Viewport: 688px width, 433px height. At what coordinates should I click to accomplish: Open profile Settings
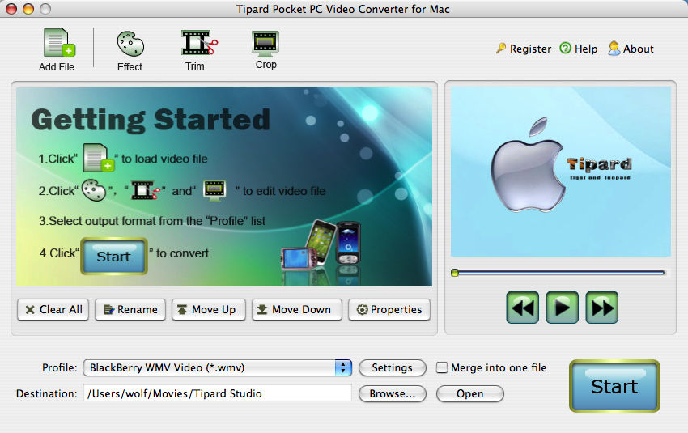point(393,367)
